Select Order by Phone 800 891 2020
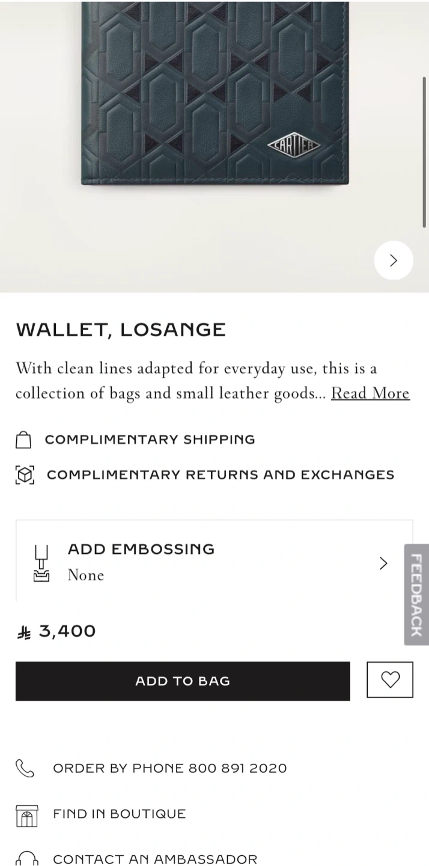 pos(169,768)
